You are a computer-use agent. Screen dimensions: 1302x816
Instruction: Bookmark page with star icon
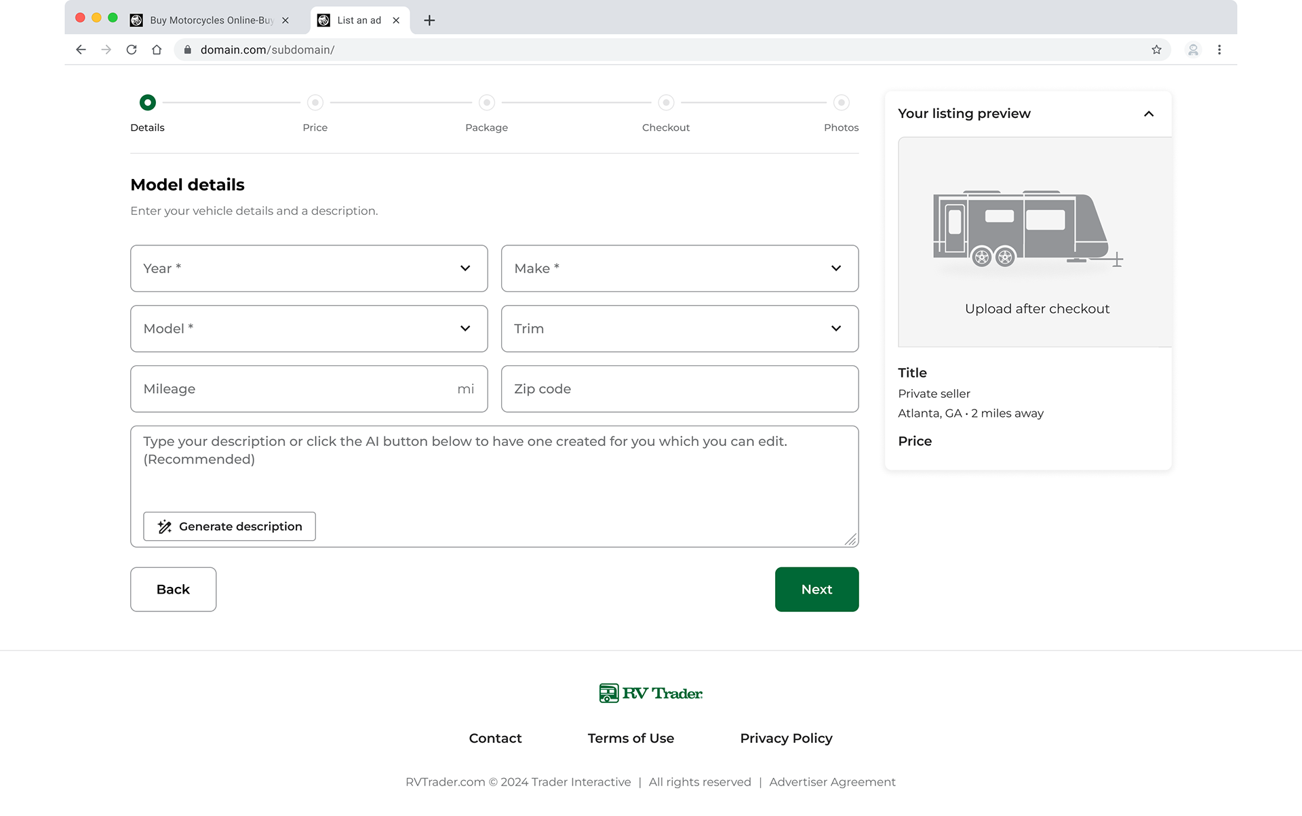(1156, 49)
